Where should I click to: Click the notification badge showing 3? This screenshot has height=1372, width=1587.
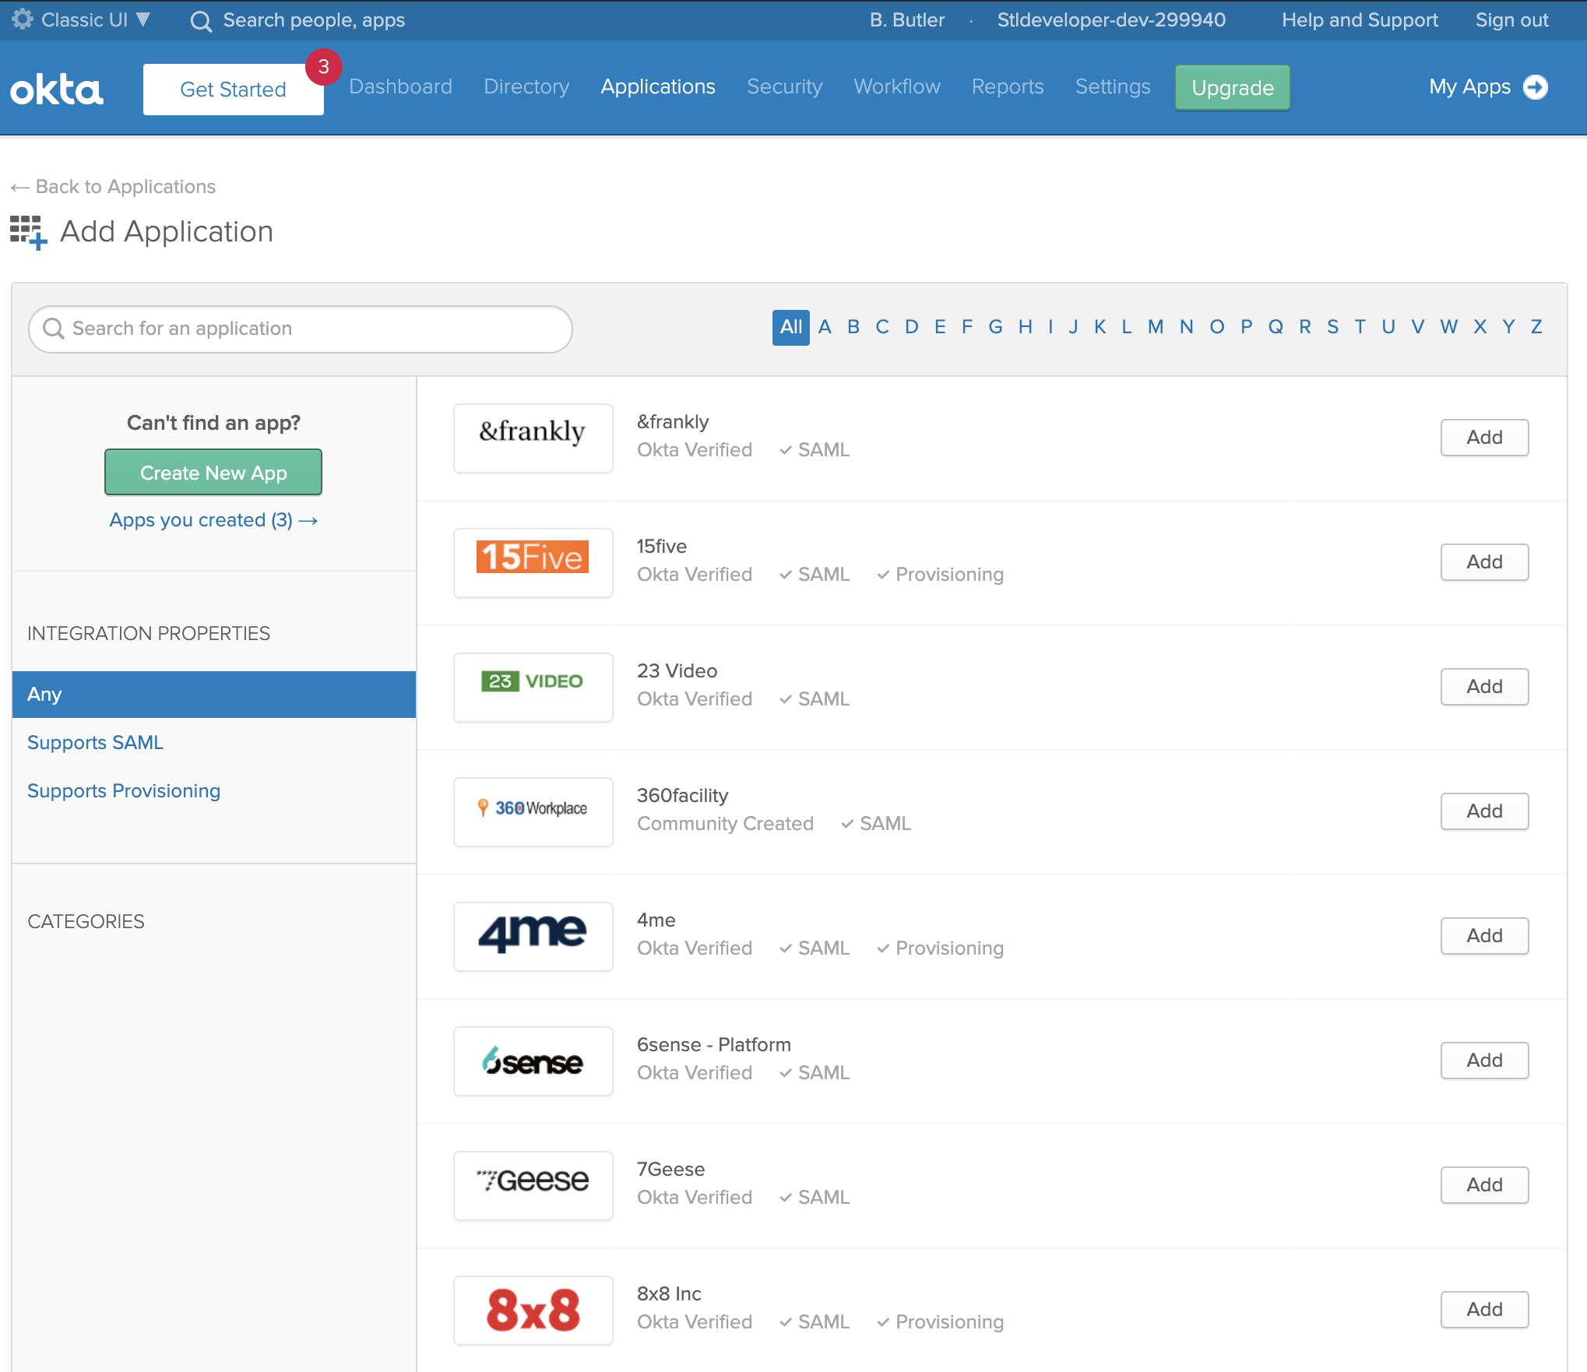click(323, 67)
